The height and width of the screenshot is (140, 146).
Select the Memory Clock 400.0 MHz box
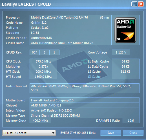pyautogui.click(x=40, y=121)
